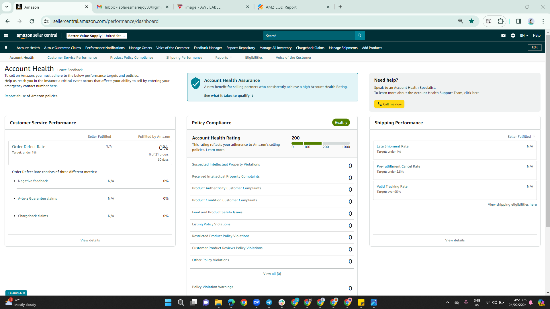The height and width of the screenshot is (309, 550).
Task: Click the Report abuse link
Action: coord(15,96)
